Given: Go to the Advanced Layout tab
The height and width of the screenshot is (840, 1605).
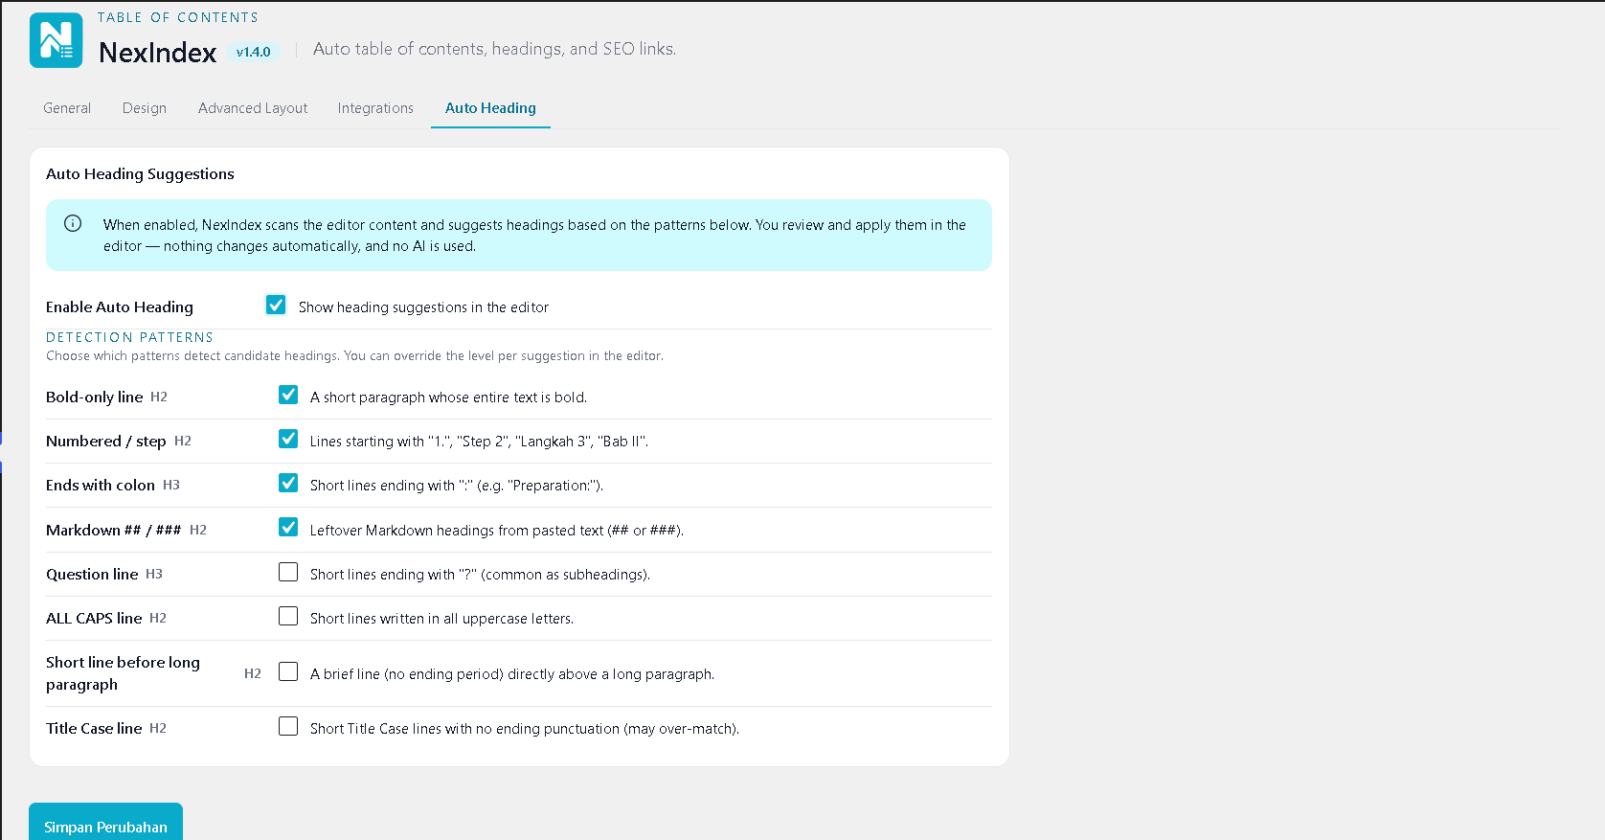Looking at the screenshot, I should point(253,108).
